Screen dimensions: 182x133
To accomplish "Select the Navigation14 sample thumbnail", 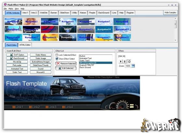I will click(104, 30).
